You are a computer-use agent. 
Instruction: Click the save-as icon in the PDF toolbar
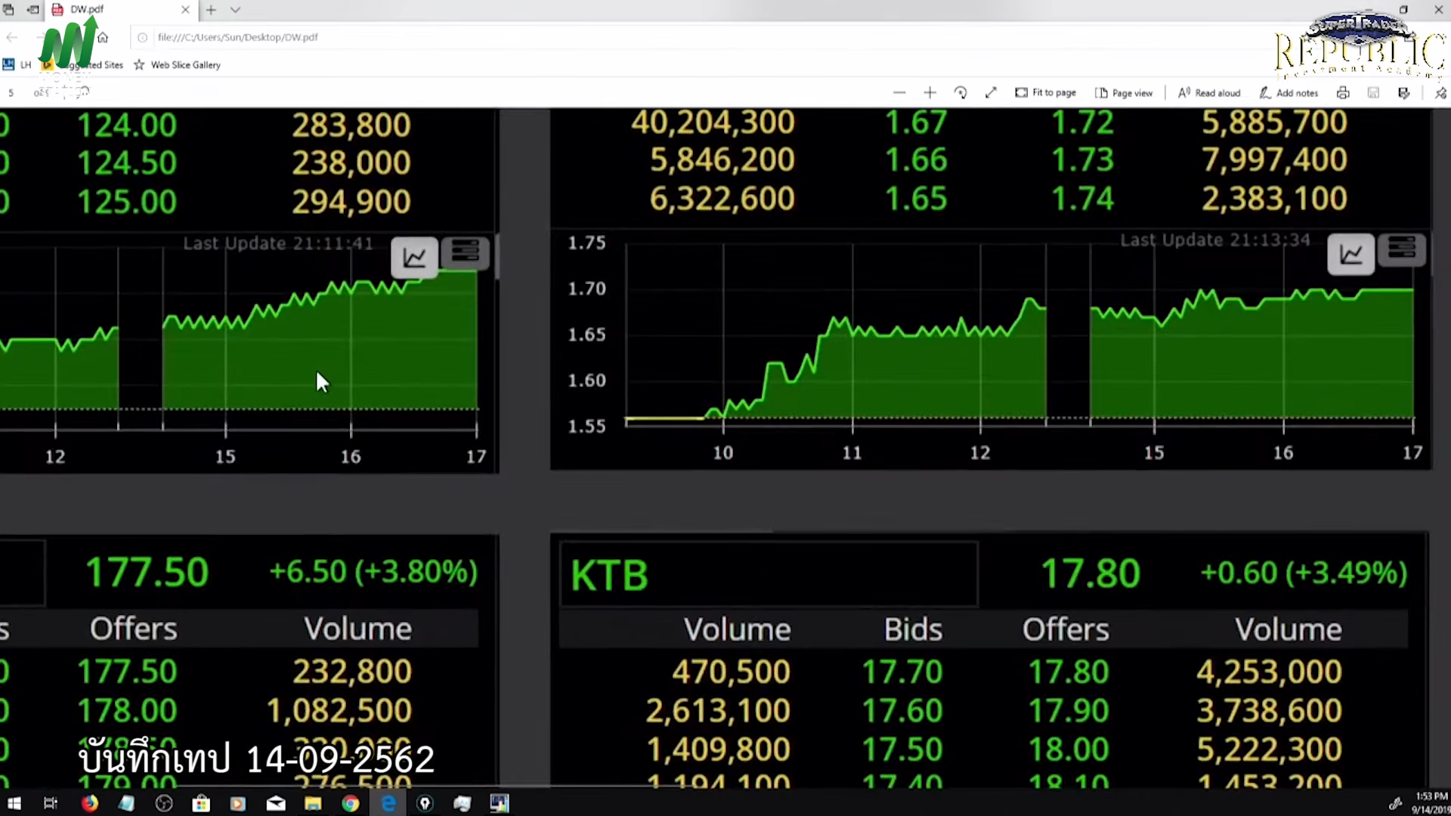[x=1403, y=92]
